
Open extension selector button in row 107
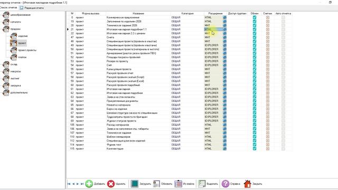click(x=224, y=132)
